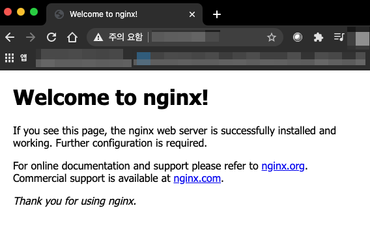Open the nginx.org documentation link
The image size is (370, 251).
coord(283,166)
